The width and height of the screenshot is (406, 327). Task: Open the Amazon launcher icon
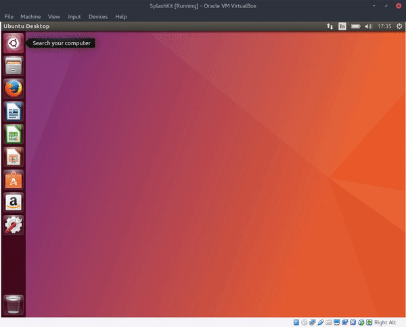(x=14, y=202)
